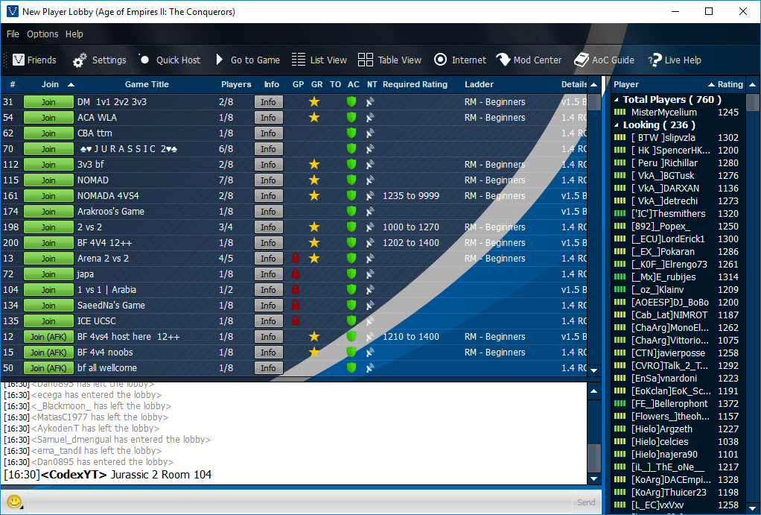Sort by Players column header
Viewport: 761px width, 515px height.
[x=236, y=84]
